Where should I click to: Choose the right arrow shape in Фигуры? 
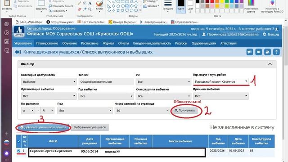127,6
